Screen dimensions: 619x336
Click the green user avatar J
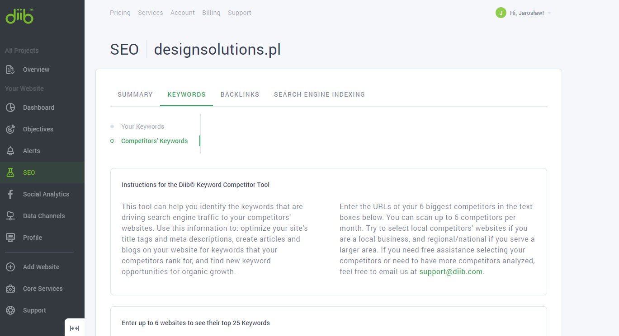coord(501,13)
